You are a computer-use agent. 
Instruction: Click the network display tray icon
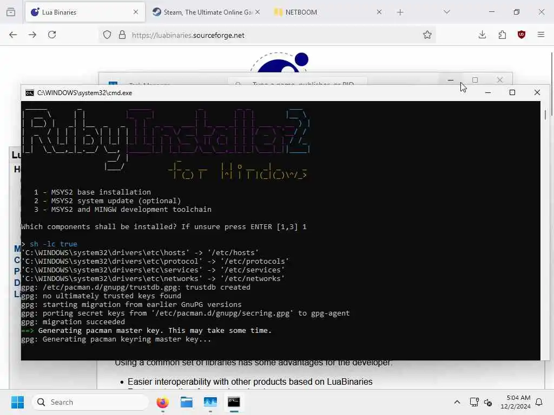[x=474, y=402]
